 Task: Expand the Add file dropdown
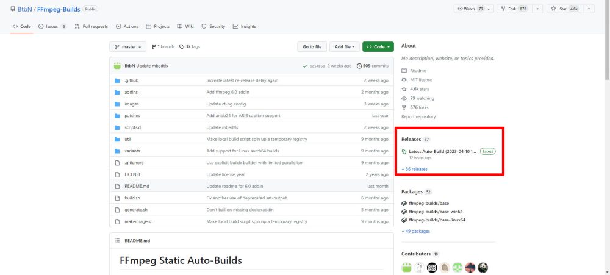pos(344,47)
